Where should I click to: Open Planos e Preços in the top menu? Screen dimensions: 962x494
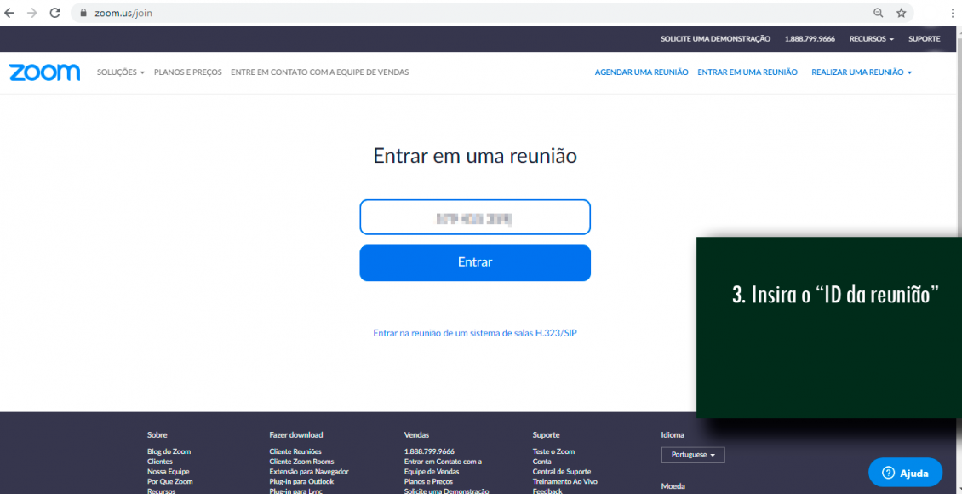[188, 72]
